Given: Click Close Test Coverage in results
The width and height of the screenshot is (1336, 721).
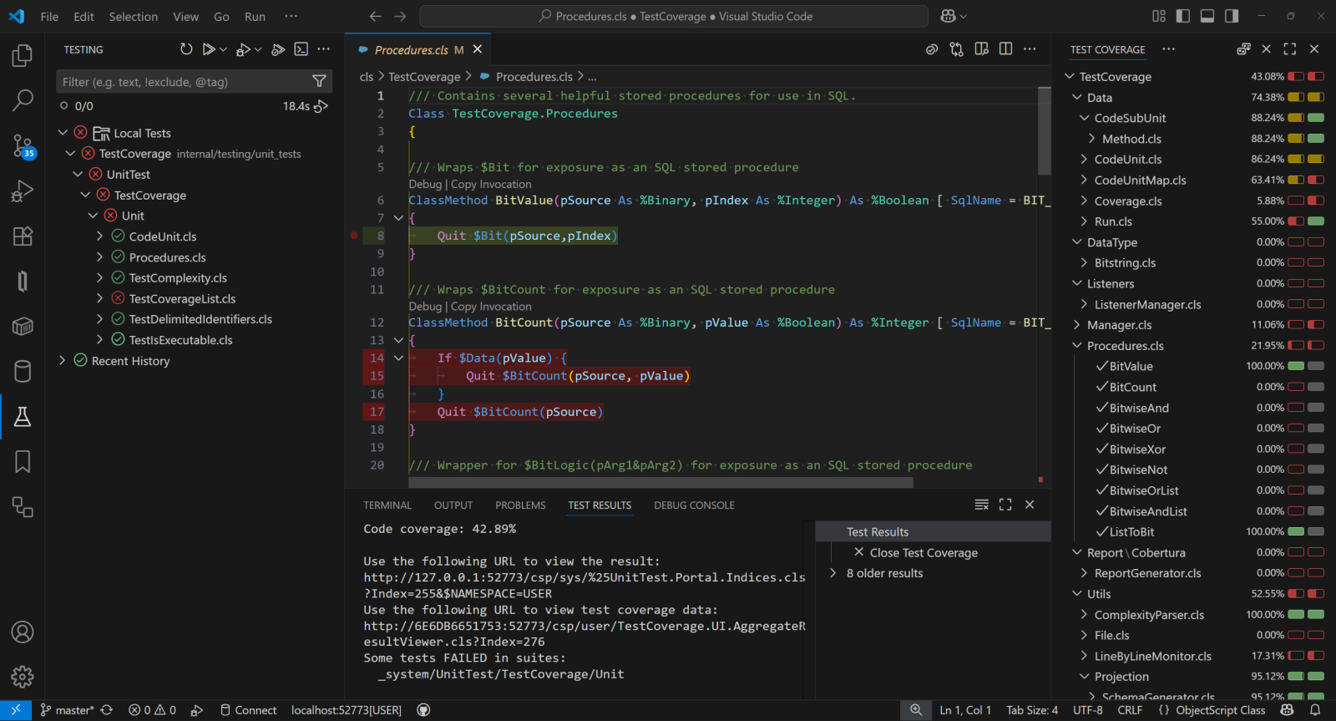Looking at the screenshot, I should pos(923,552).
